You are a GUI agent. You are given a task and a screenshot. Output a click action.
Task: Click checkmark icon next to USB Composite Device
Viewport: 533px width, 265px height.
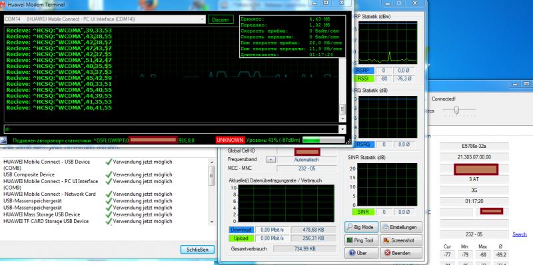(109, 174)
